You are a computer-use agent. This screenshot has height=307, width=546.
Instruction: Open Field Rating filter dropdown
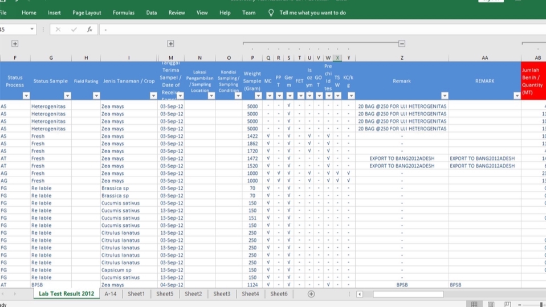click(96, 96)
